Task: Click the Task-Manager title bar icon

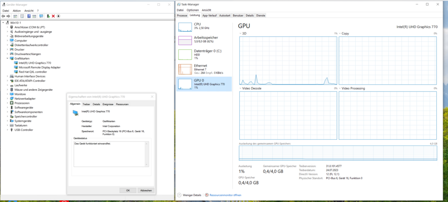Action: 179,4
